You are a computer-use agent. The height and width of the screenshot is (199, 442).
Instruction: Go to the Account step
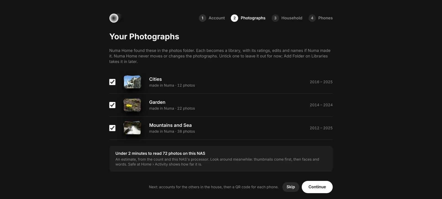[x=212, y=18]
